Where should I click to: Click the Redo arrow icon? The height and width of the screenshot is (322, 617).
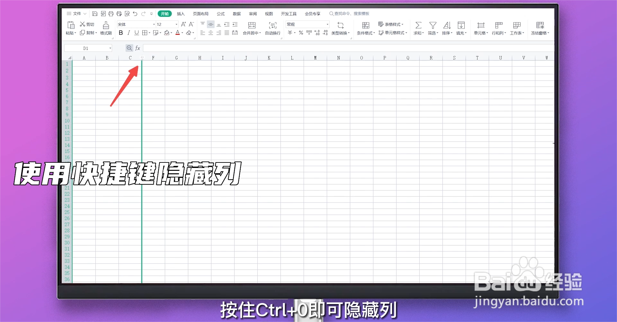(x=143, y=13)
